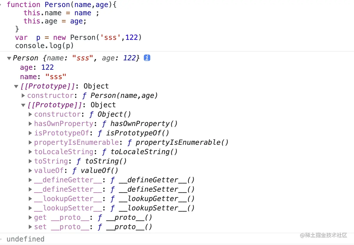The width and height of the screenshot is (354, 245).
Task: Click the function Person(name,age){ line
Action: (62, 5)
